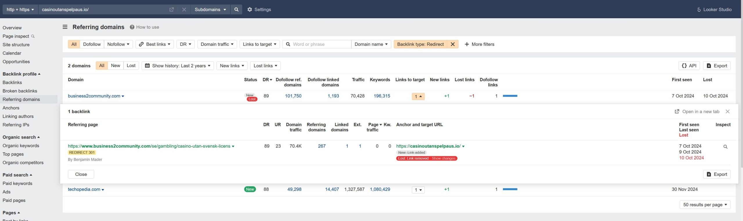Select New domains tab
743x221 pixels.
pyautogui.click(x=116, y=66)
